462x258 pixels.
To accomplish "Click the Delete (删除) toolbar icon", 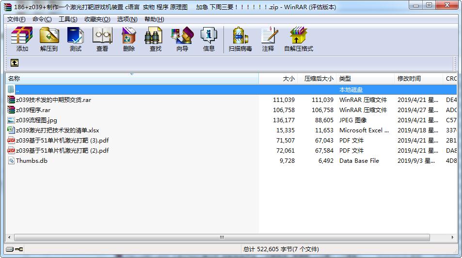I will (129, 39).
